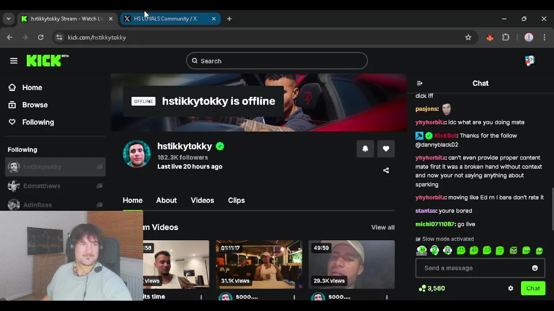Collapse the Chat panel using its arrow icon

click(x=419, y=83)
